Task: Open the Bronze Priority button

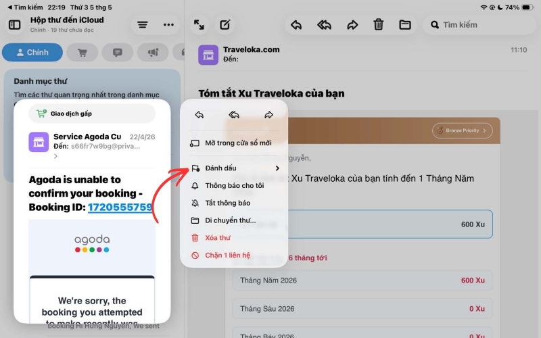Action: 462,130
